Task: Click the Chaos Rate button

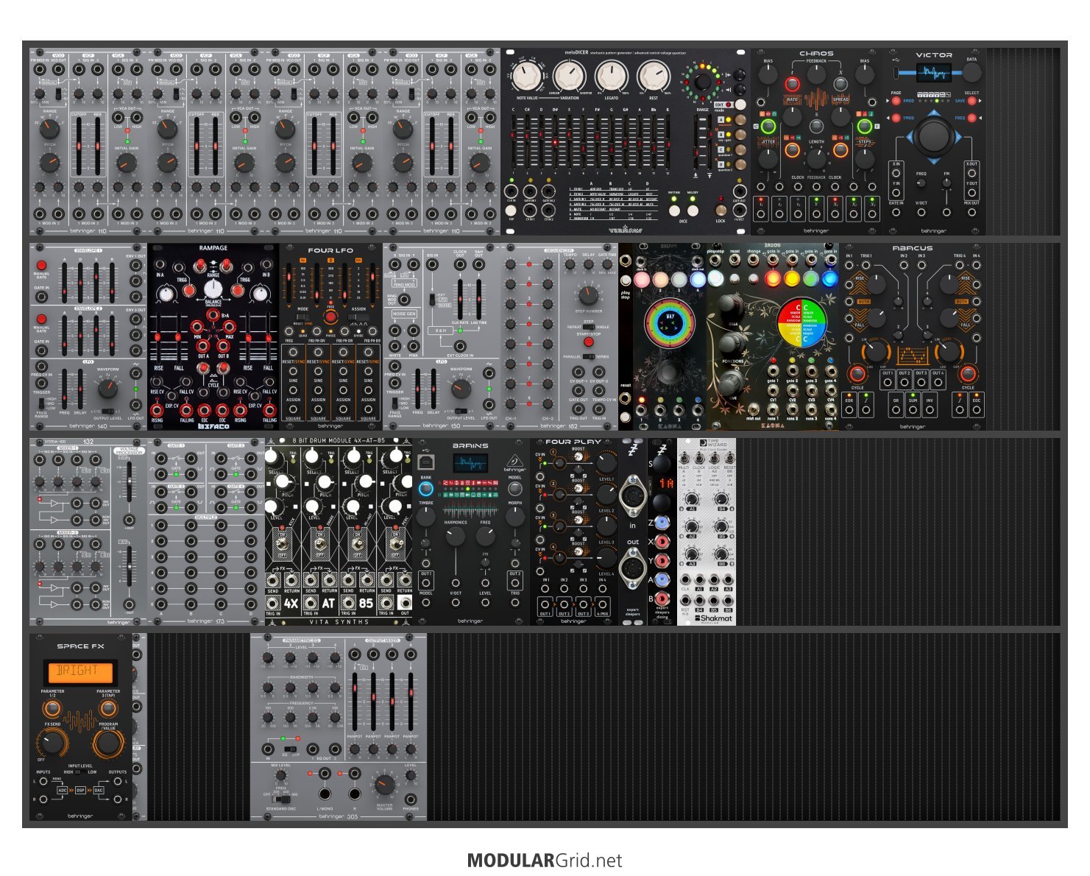Action: (792, 85)
